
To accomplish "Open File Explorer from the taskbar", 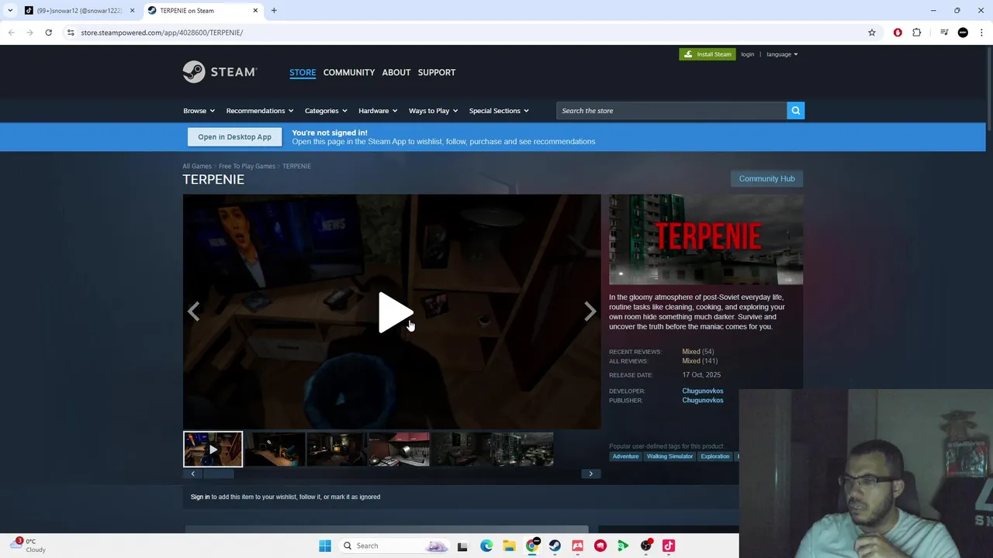I will coord(509,546).
